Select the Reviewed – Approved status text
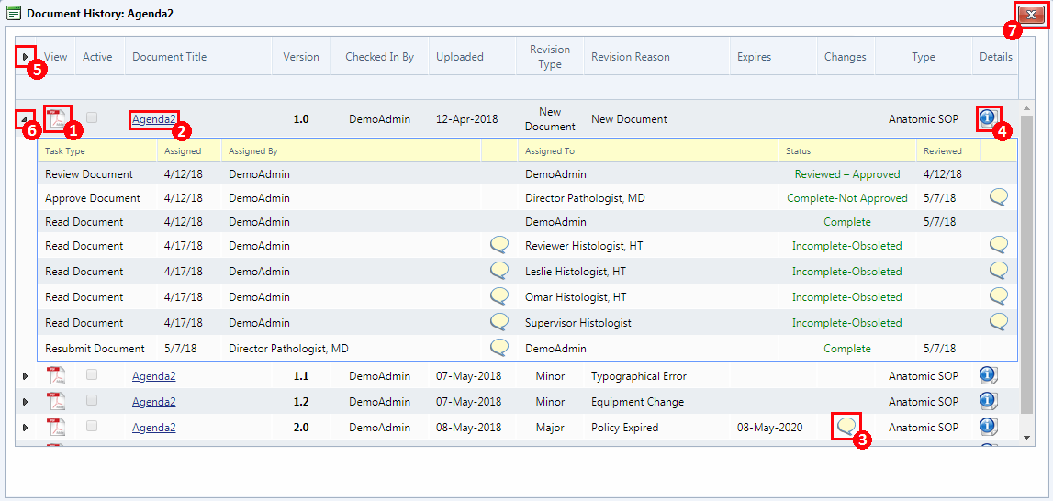 click(846, 174)
